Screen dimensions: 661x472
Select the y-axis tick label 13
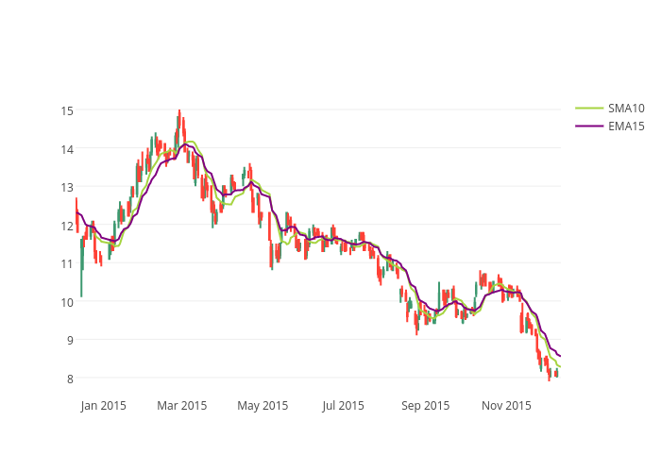point(67,187)
